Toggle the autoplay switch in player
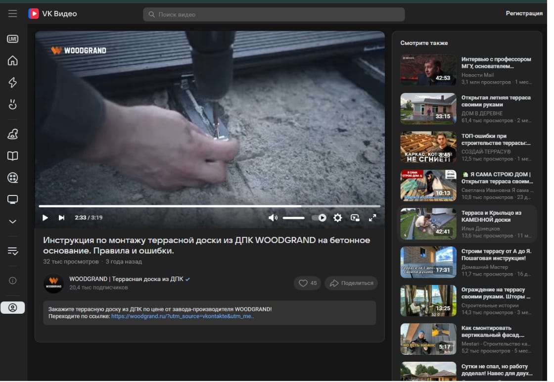Viewport: 554px width, 382px height. click(319, 218)
